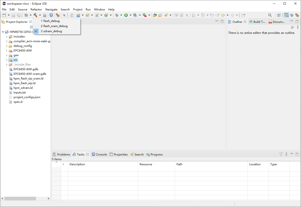Expand the Includes tree node

(6, 36)
